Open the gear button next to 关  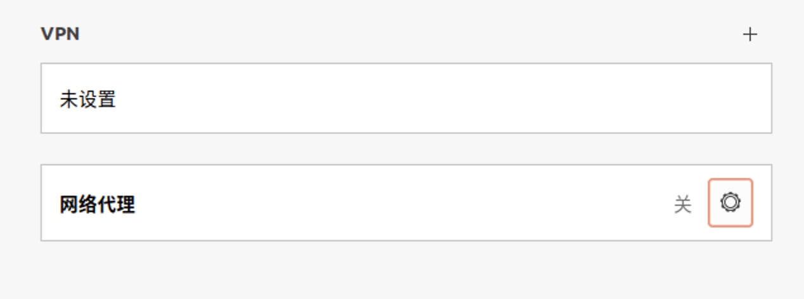(731, 203)
